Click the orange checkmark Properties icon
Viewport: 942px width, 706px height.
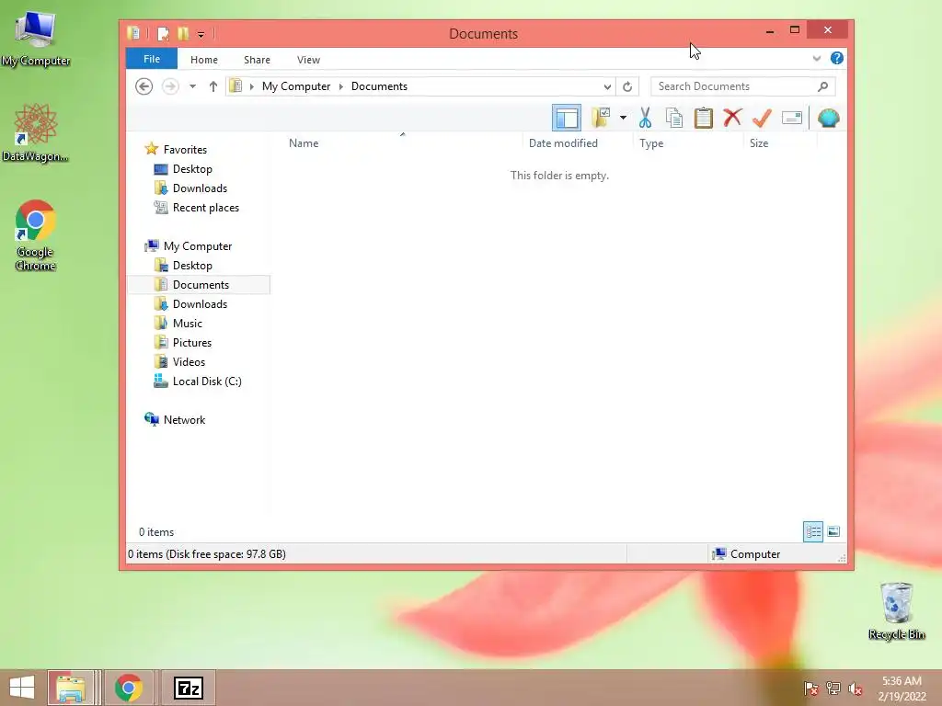coord(762,118)
